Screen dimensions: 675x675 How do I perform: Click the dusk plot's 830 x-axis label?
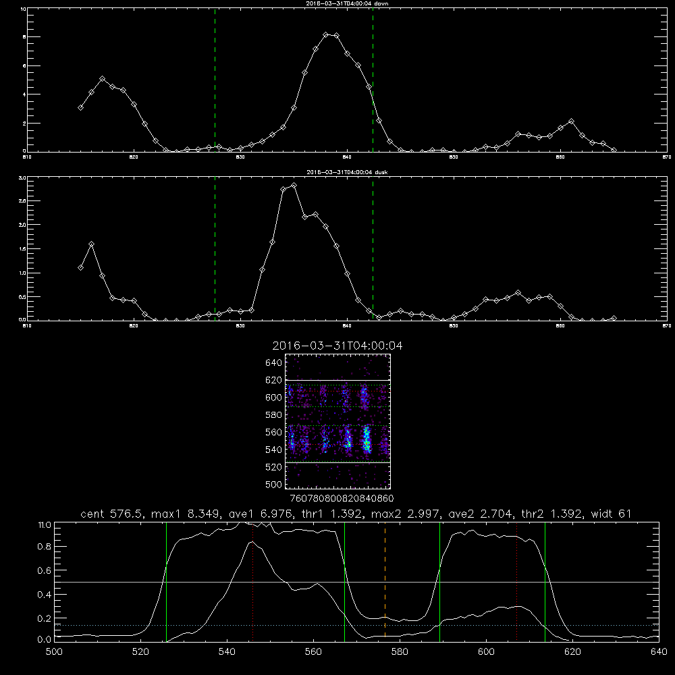[x=240, y=326]
